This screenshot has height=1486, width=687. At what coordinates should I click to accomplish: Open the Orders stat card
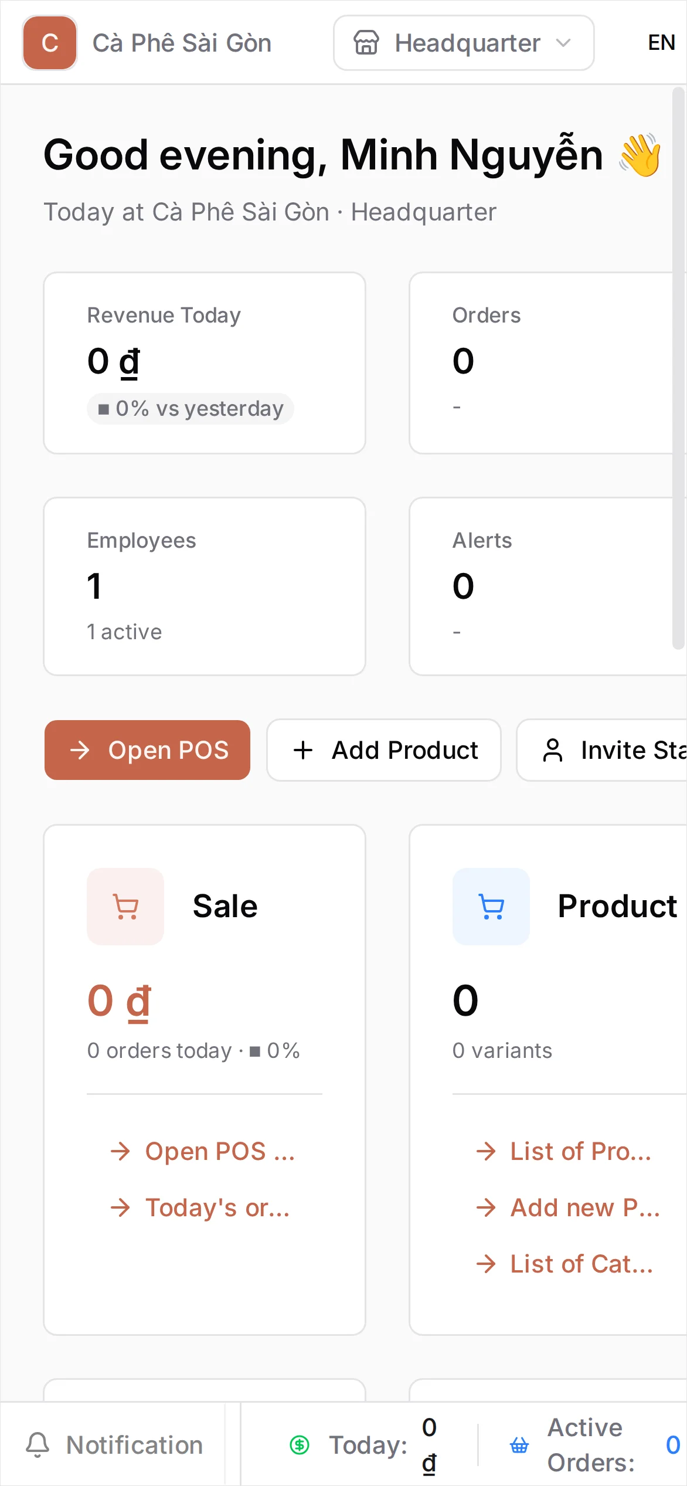[547, 363]
